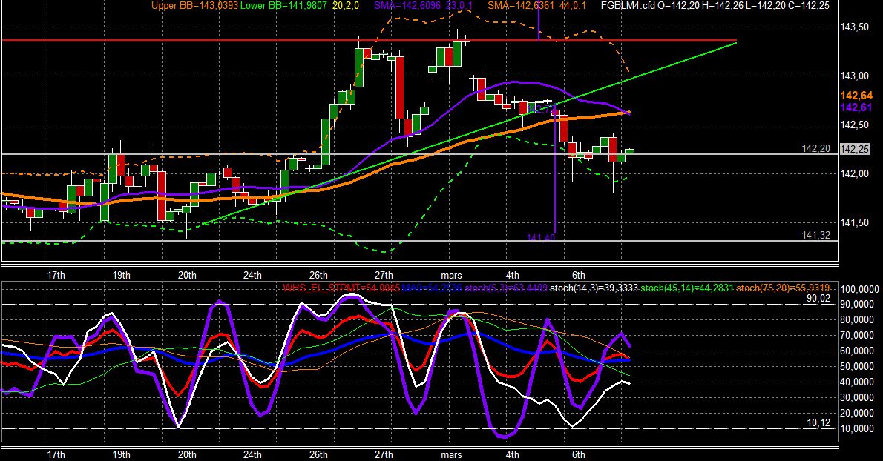Click 17th on the price chart date axis
883x461 pixels.
point(56,276)
